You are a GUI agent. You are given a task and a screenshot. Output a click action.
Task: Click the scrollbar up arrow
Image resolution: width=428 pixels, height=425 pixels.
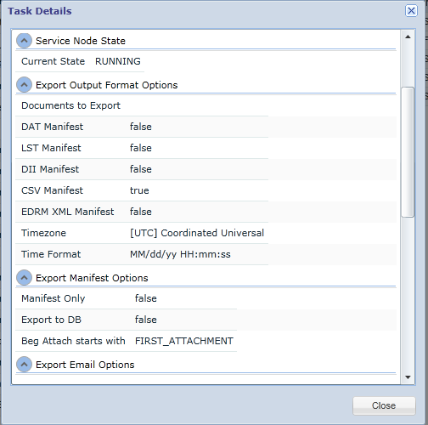(x=408, y=37)
